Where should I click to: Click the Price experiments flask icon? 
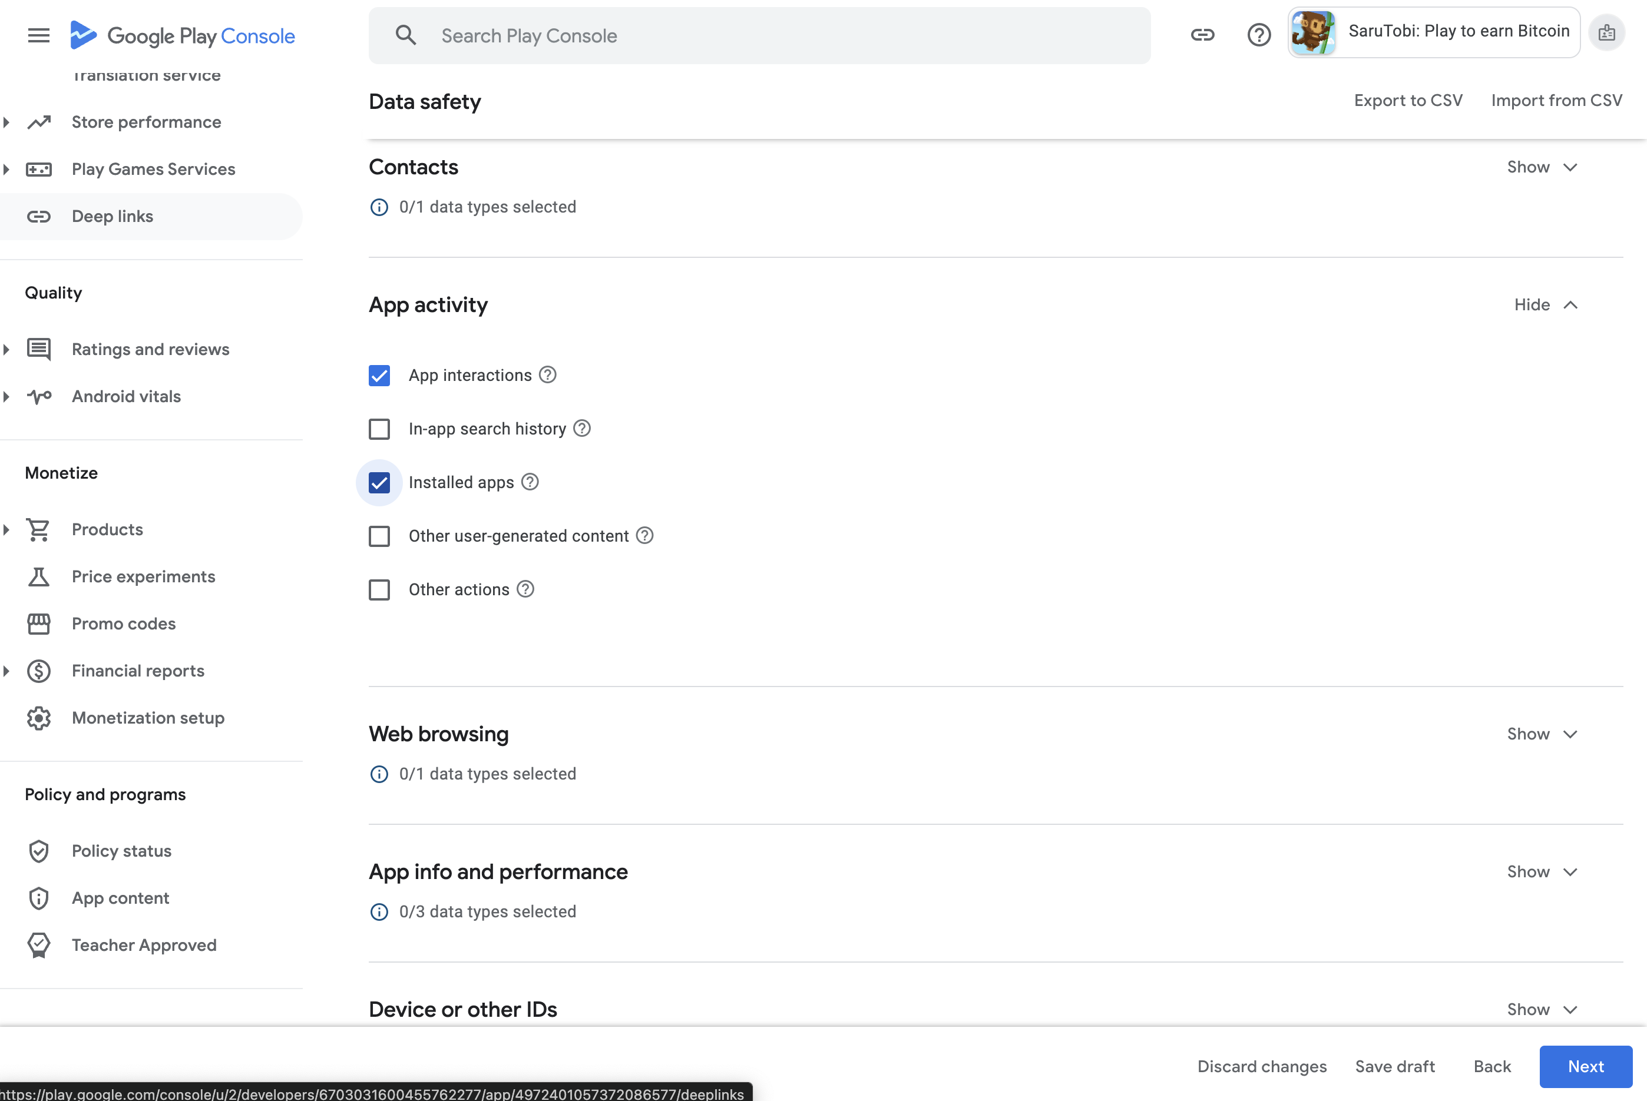click(x=39, y=576)
